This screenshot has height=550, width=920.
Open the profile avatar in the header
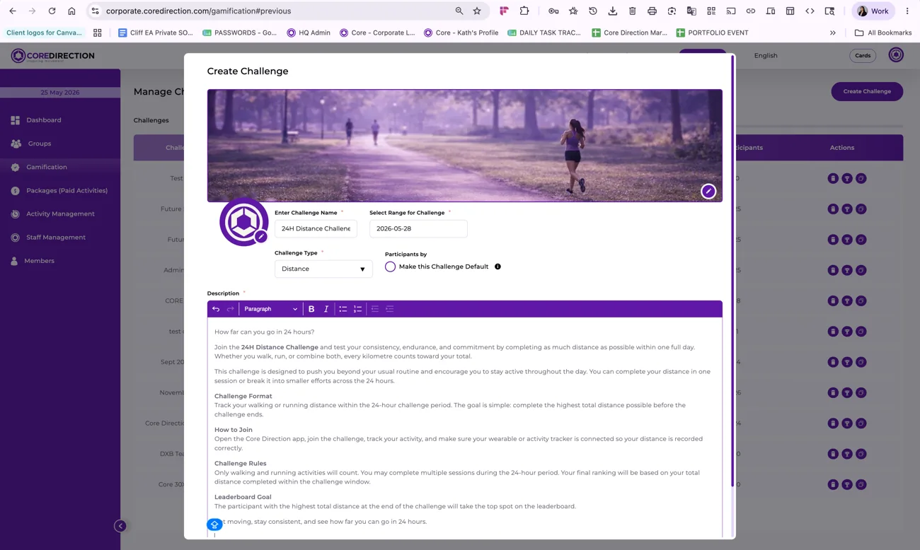(896, 55)
